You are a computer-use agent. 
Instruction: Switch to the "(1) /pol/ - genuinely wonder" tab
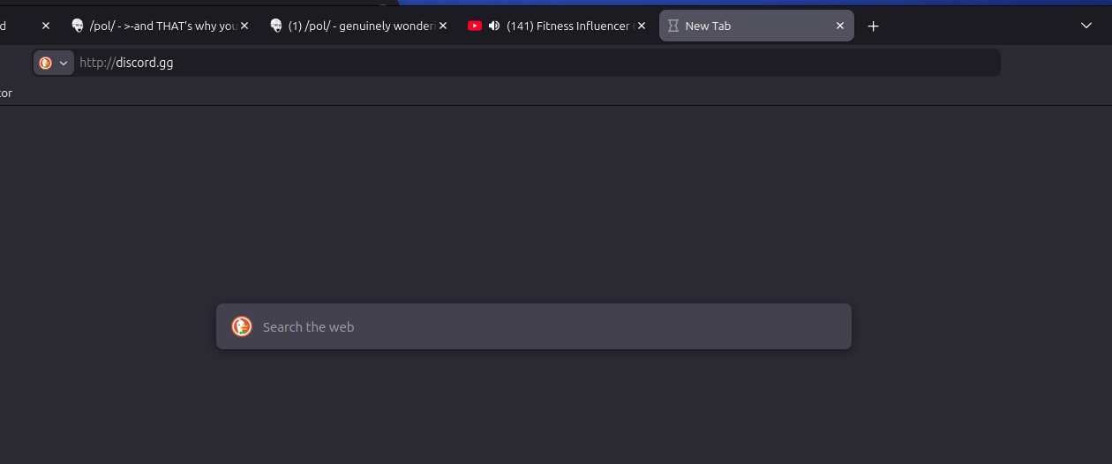(362, 26)
